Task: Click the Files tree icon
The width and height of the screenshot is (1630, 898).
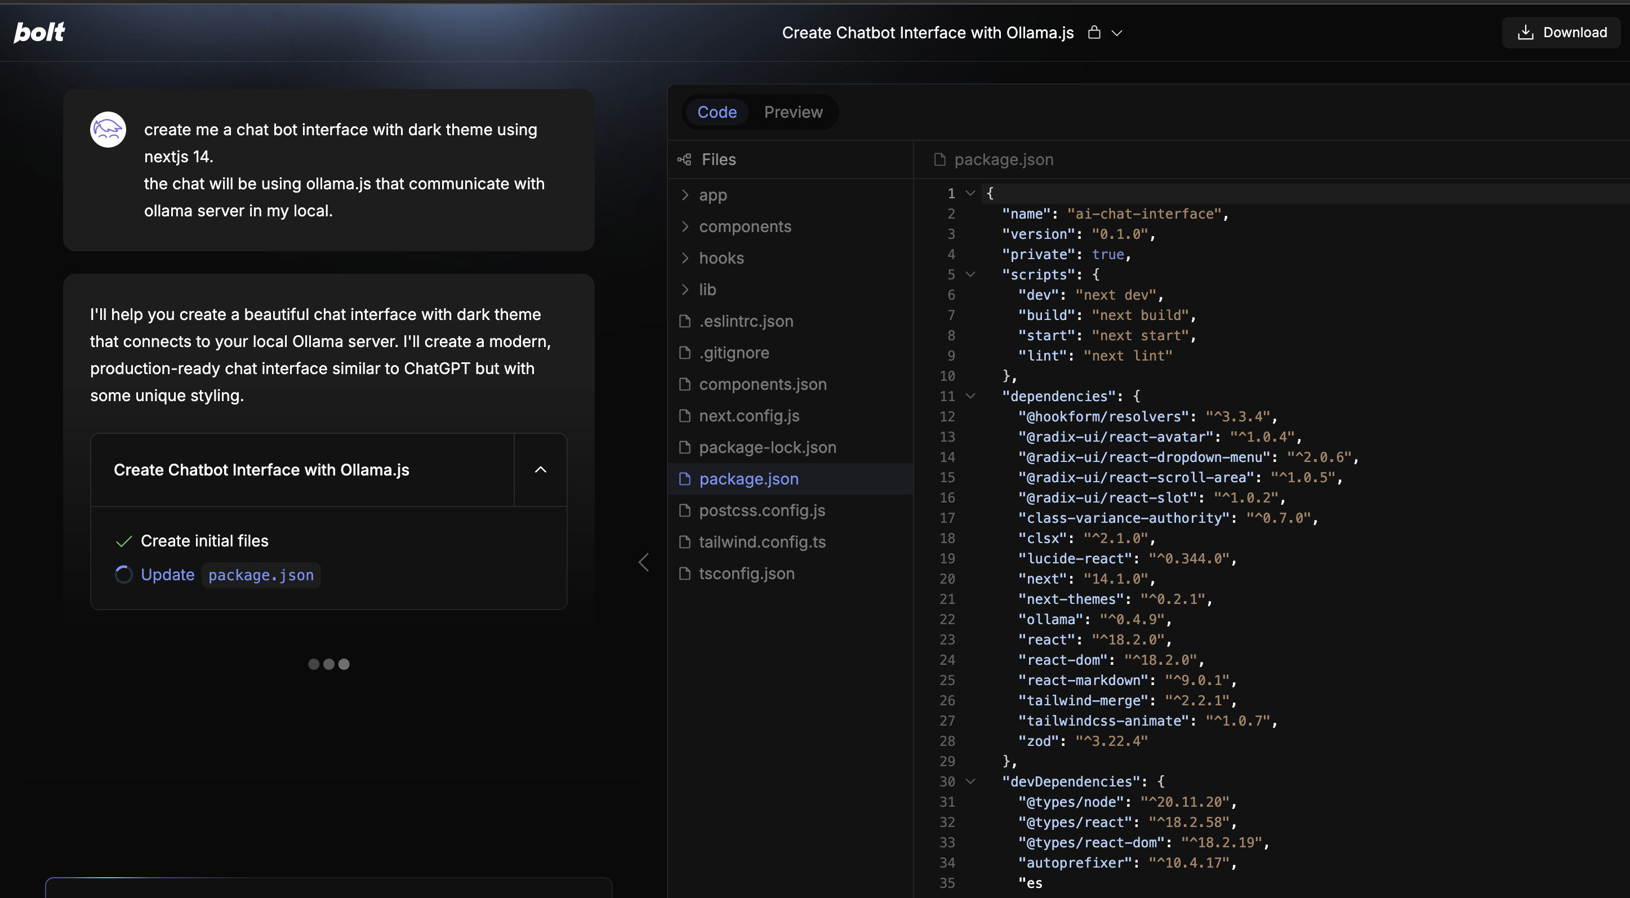Action: [x=684, y=159]
